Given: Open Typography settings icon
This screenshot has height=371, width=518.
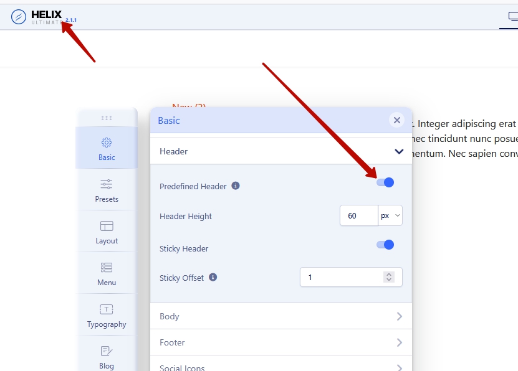Looking at the screenshot, I should [x=107, y=309].
